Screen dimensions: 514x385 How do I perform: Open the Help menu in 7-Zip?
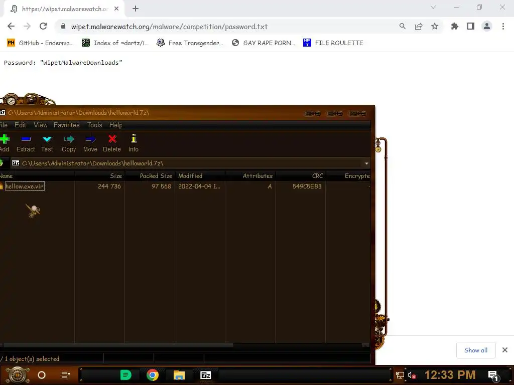pos(116,125)
